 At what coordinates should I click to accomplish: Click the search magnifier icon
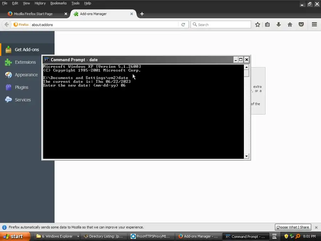tap(195, 24)
